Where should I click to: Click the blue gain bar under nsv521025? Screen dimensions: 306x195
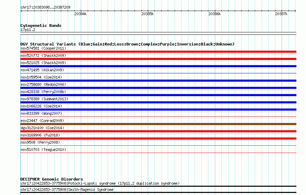point(158,66)
